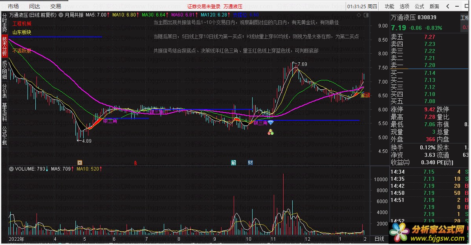Click the MA5: 7.00 indicator label
Image resolution: width=471 pixels, height=245 pixels.
tap(97, 15)
